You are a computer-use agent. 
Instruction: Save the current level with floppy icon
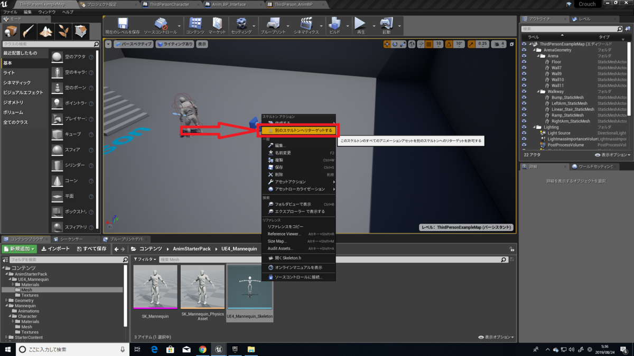(123, 26)
